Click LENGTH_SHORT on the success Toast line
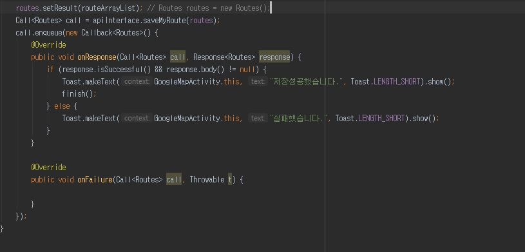Image resolution: width=525 pixels, height=252 pixels. tap(397, 81)
